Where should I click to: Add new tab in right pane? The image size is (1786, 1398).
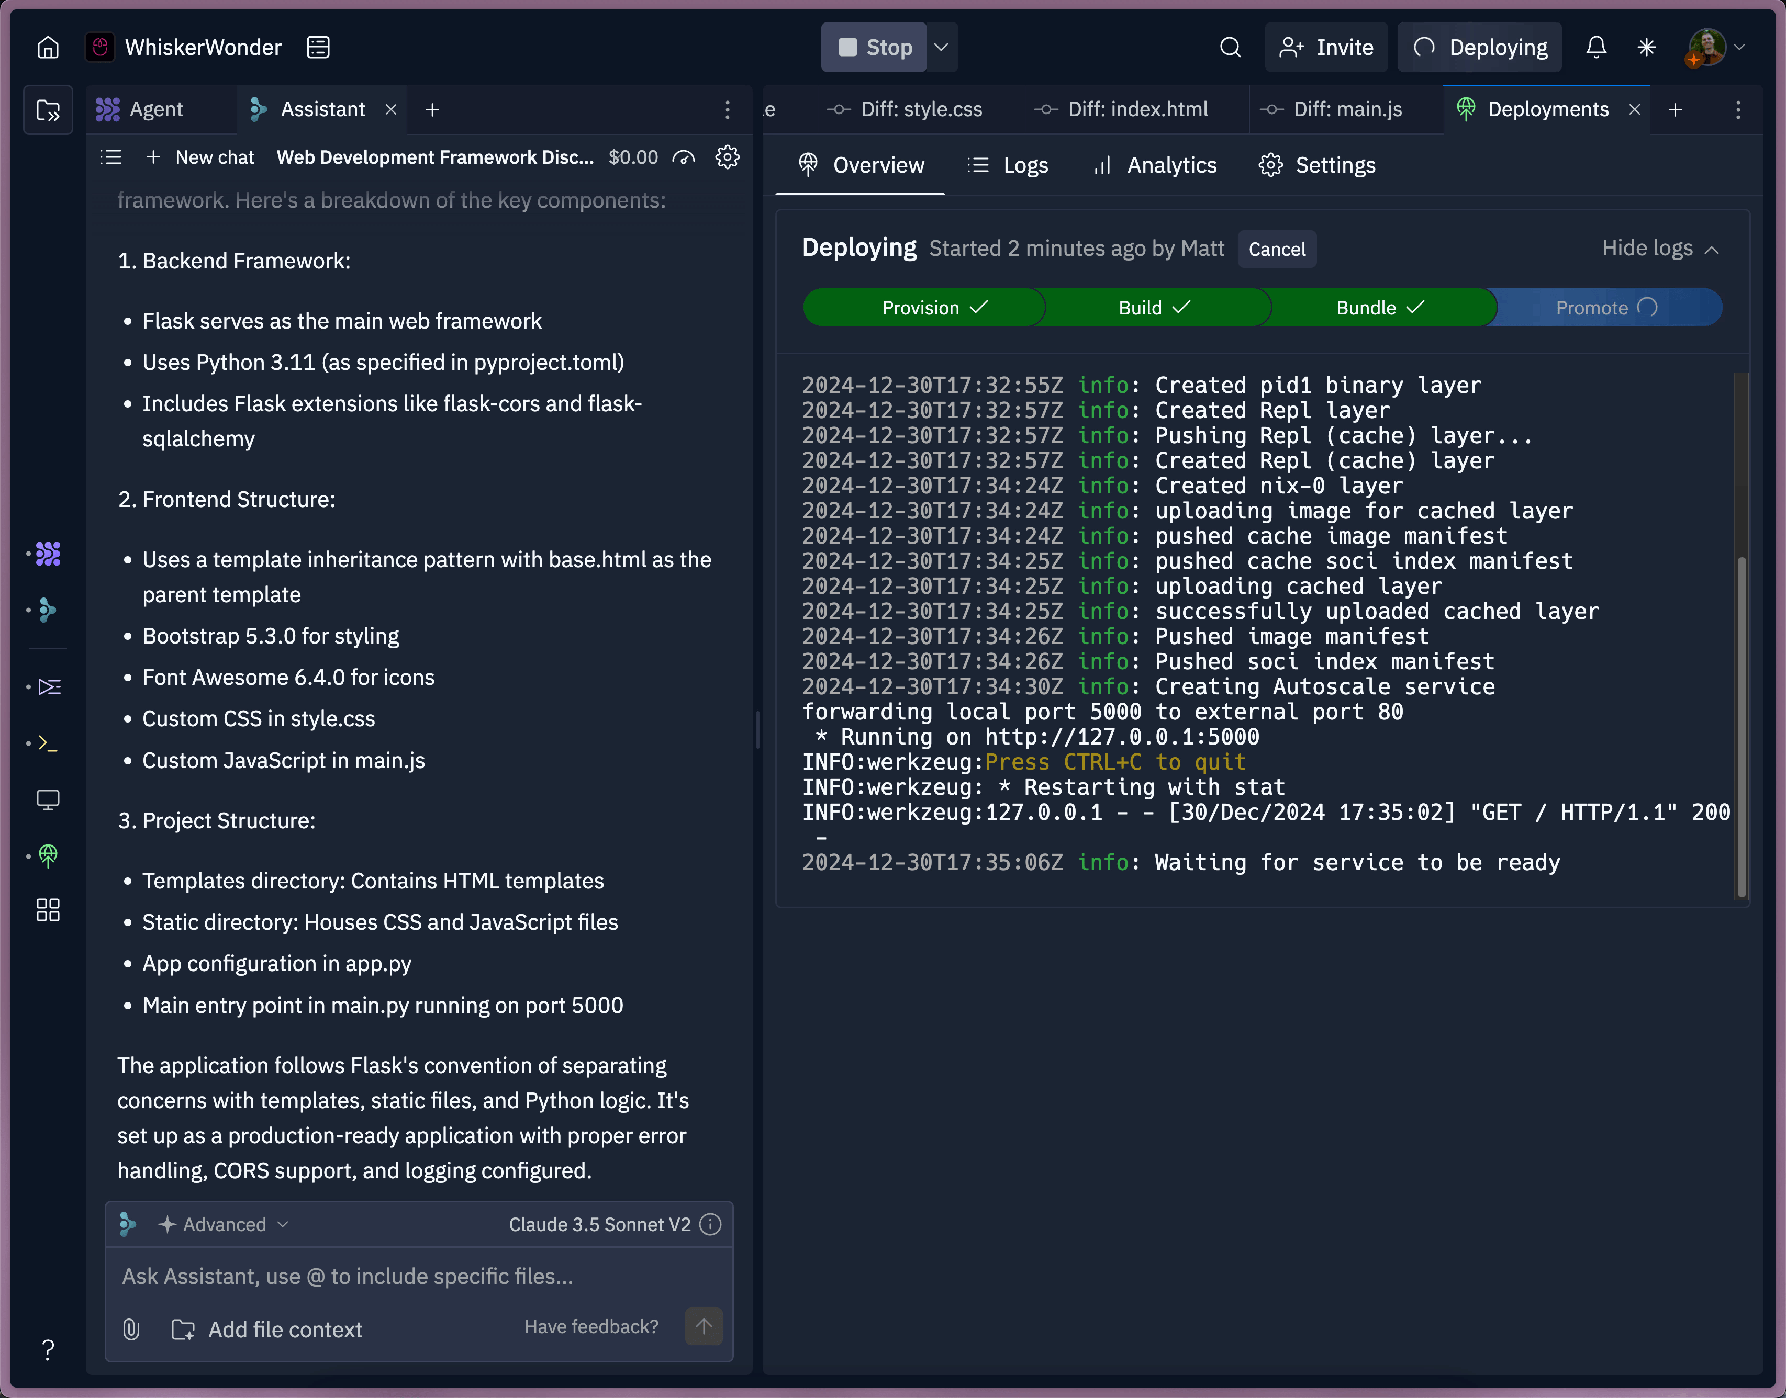pos(1676,110)
